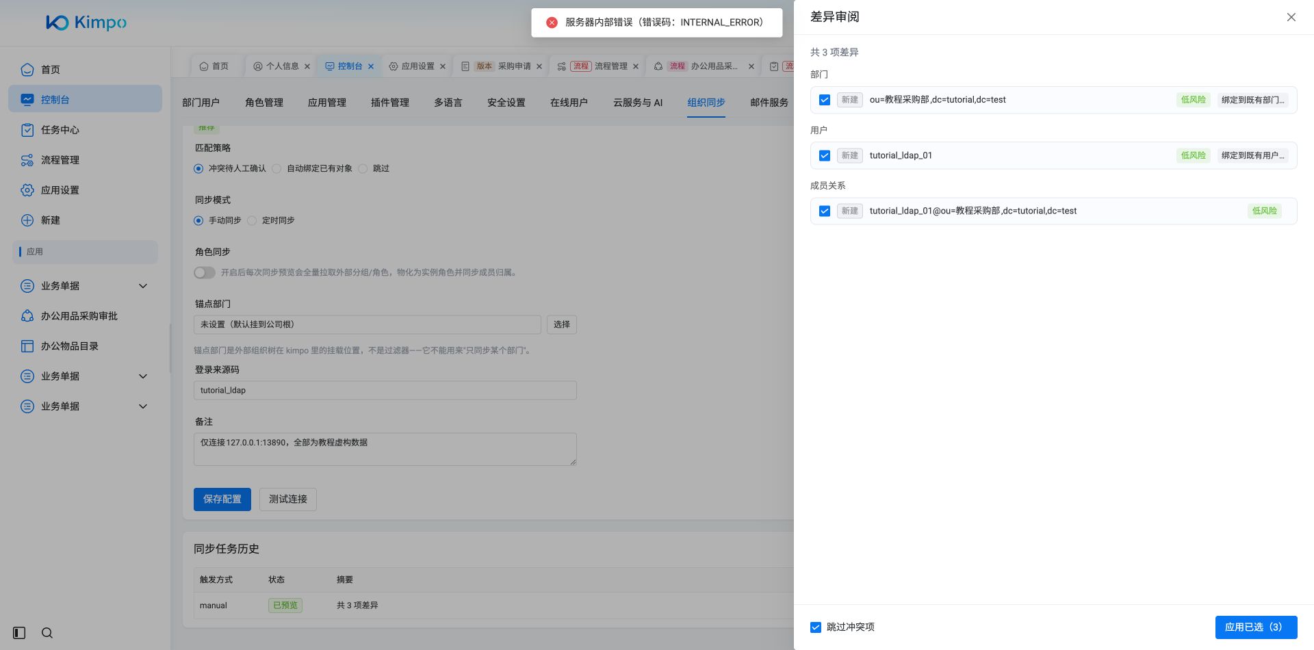Click the 保存配置 button

[222, 499]
